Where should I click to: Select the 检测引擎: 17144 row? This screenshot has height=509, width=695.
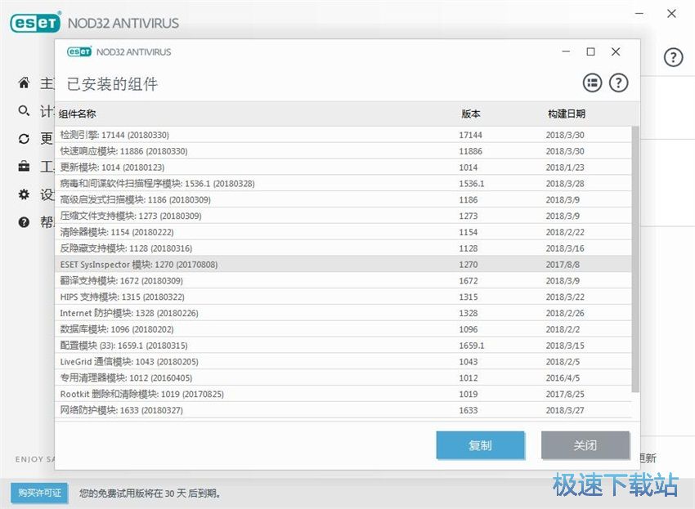343,135
